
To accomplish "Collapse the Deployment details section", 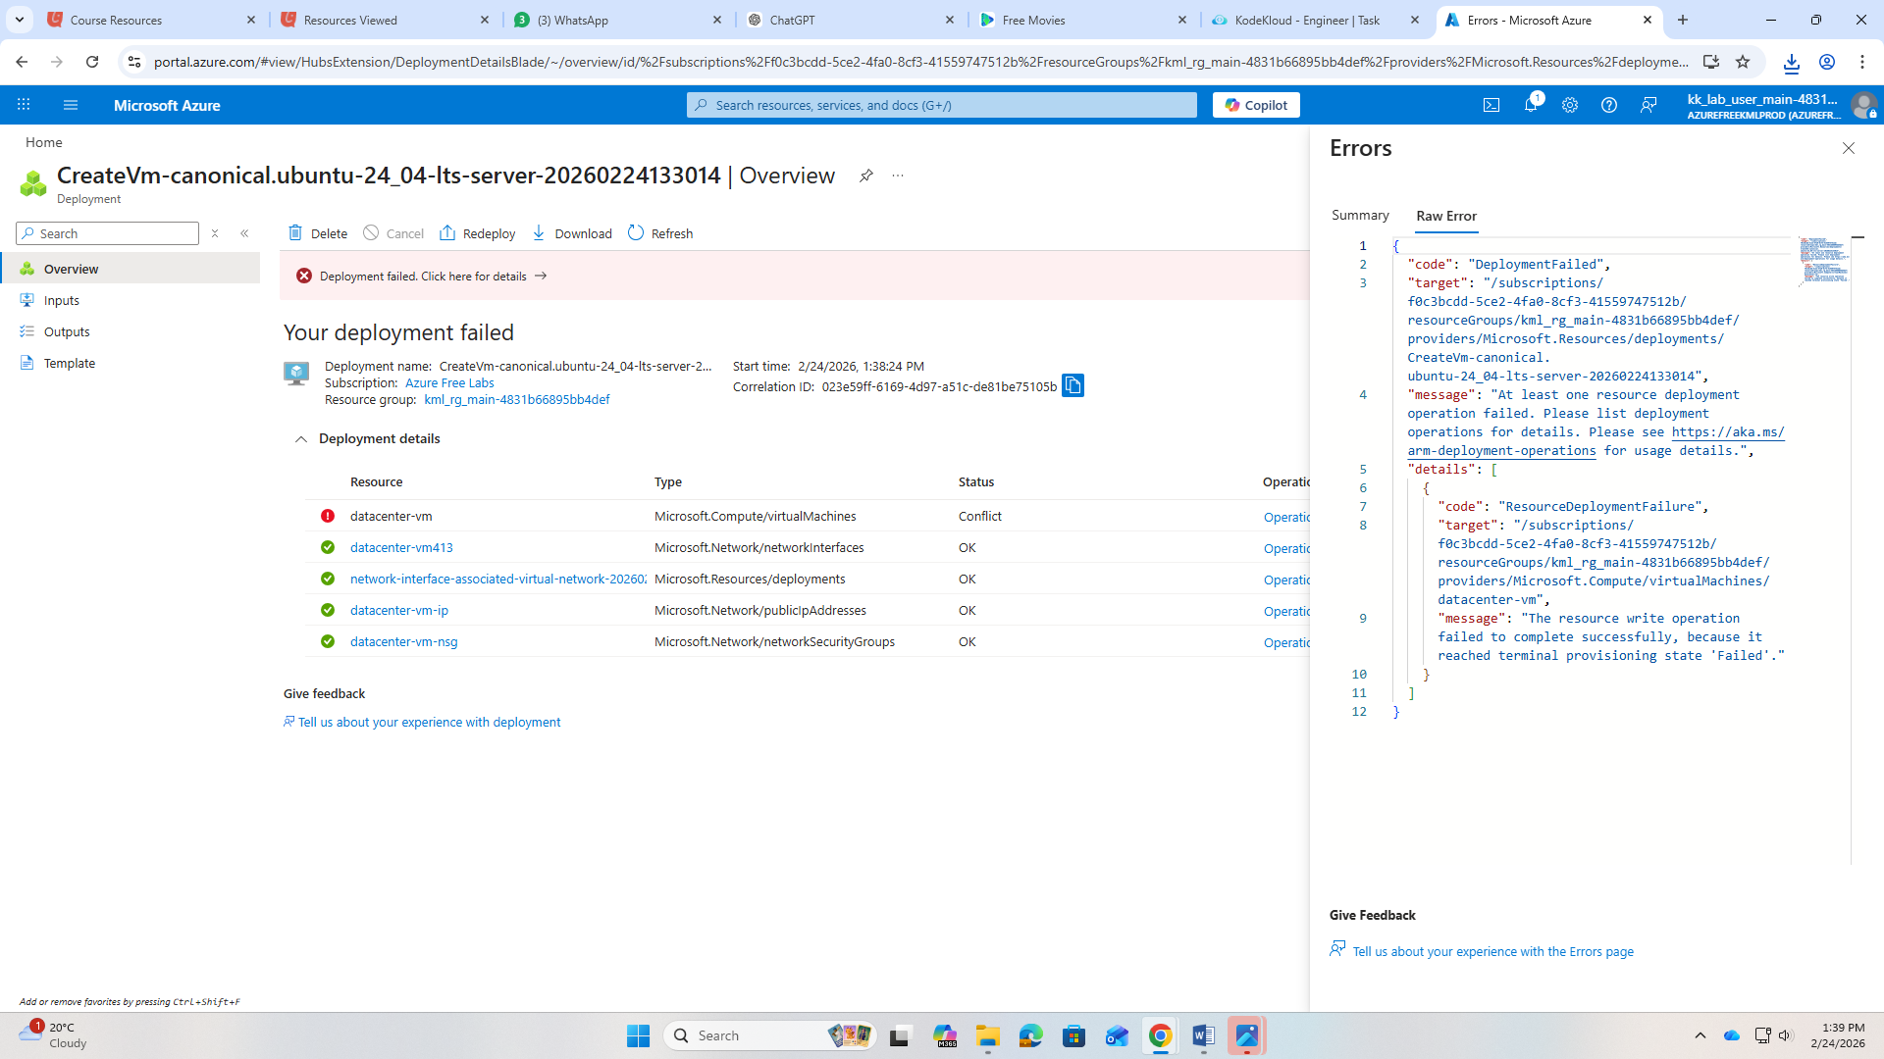I will click(x=301, y=439).
